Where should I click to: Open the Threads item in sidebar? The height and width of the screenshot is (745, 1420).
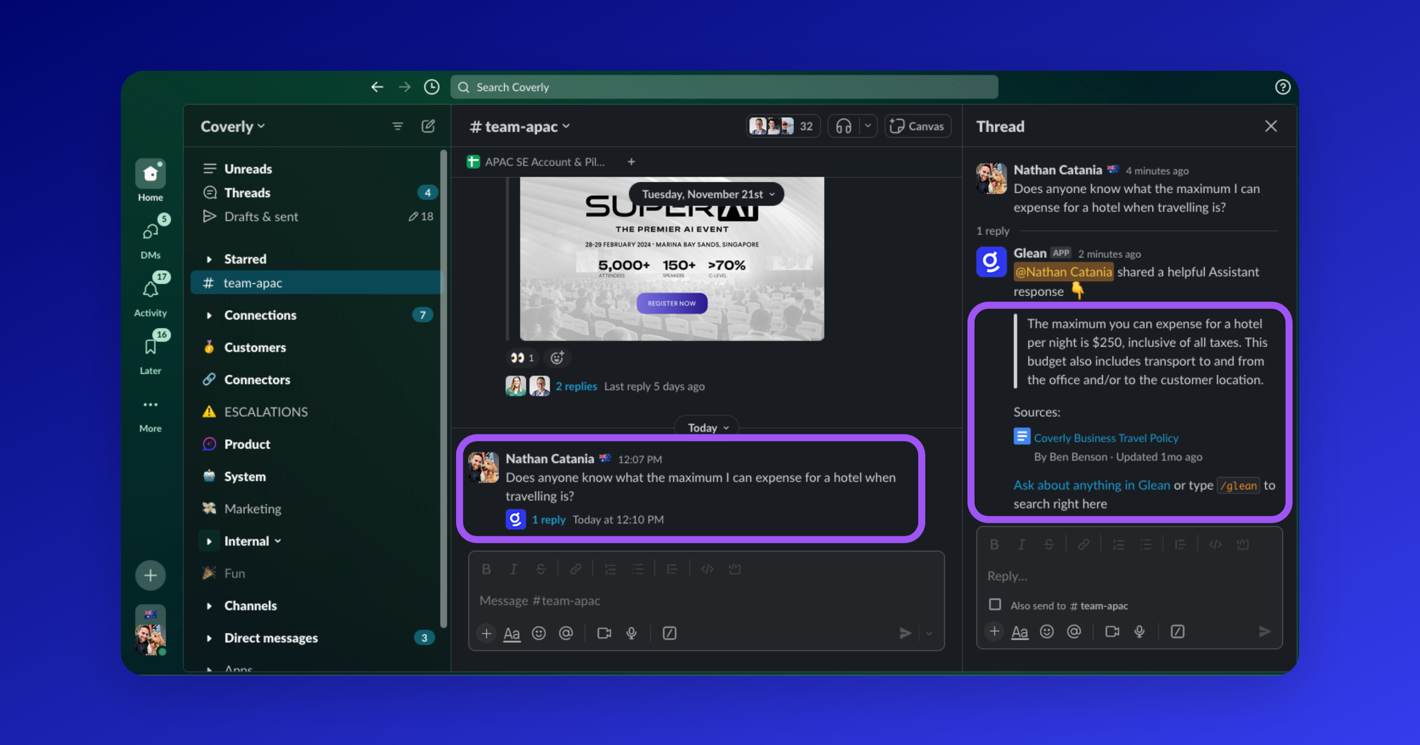(x=247, y=192)
